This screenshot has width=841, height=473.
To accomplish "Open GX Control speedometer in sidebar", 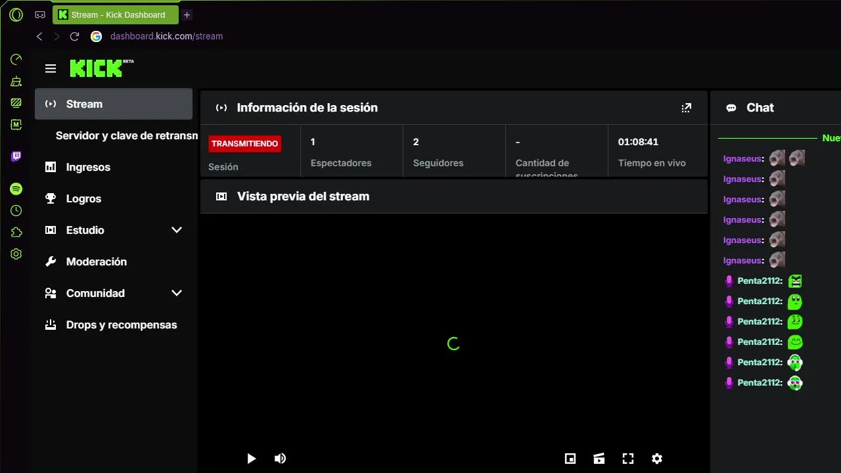I will tap(16, 60).
